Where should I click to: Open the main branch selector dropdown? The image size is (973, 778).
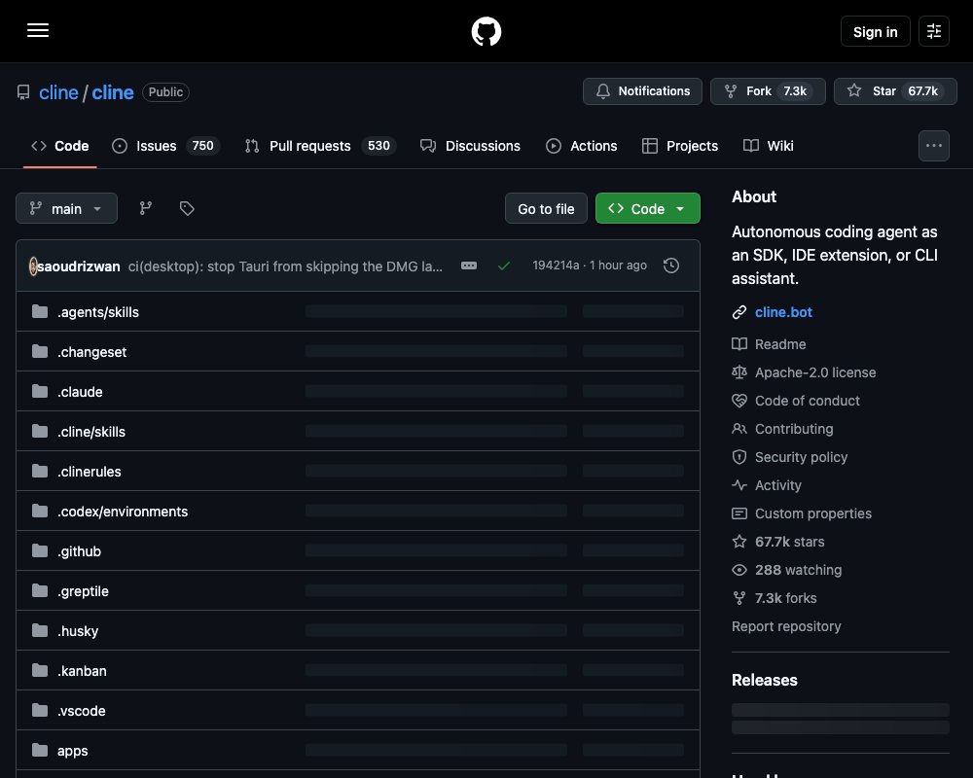point(66,208)
